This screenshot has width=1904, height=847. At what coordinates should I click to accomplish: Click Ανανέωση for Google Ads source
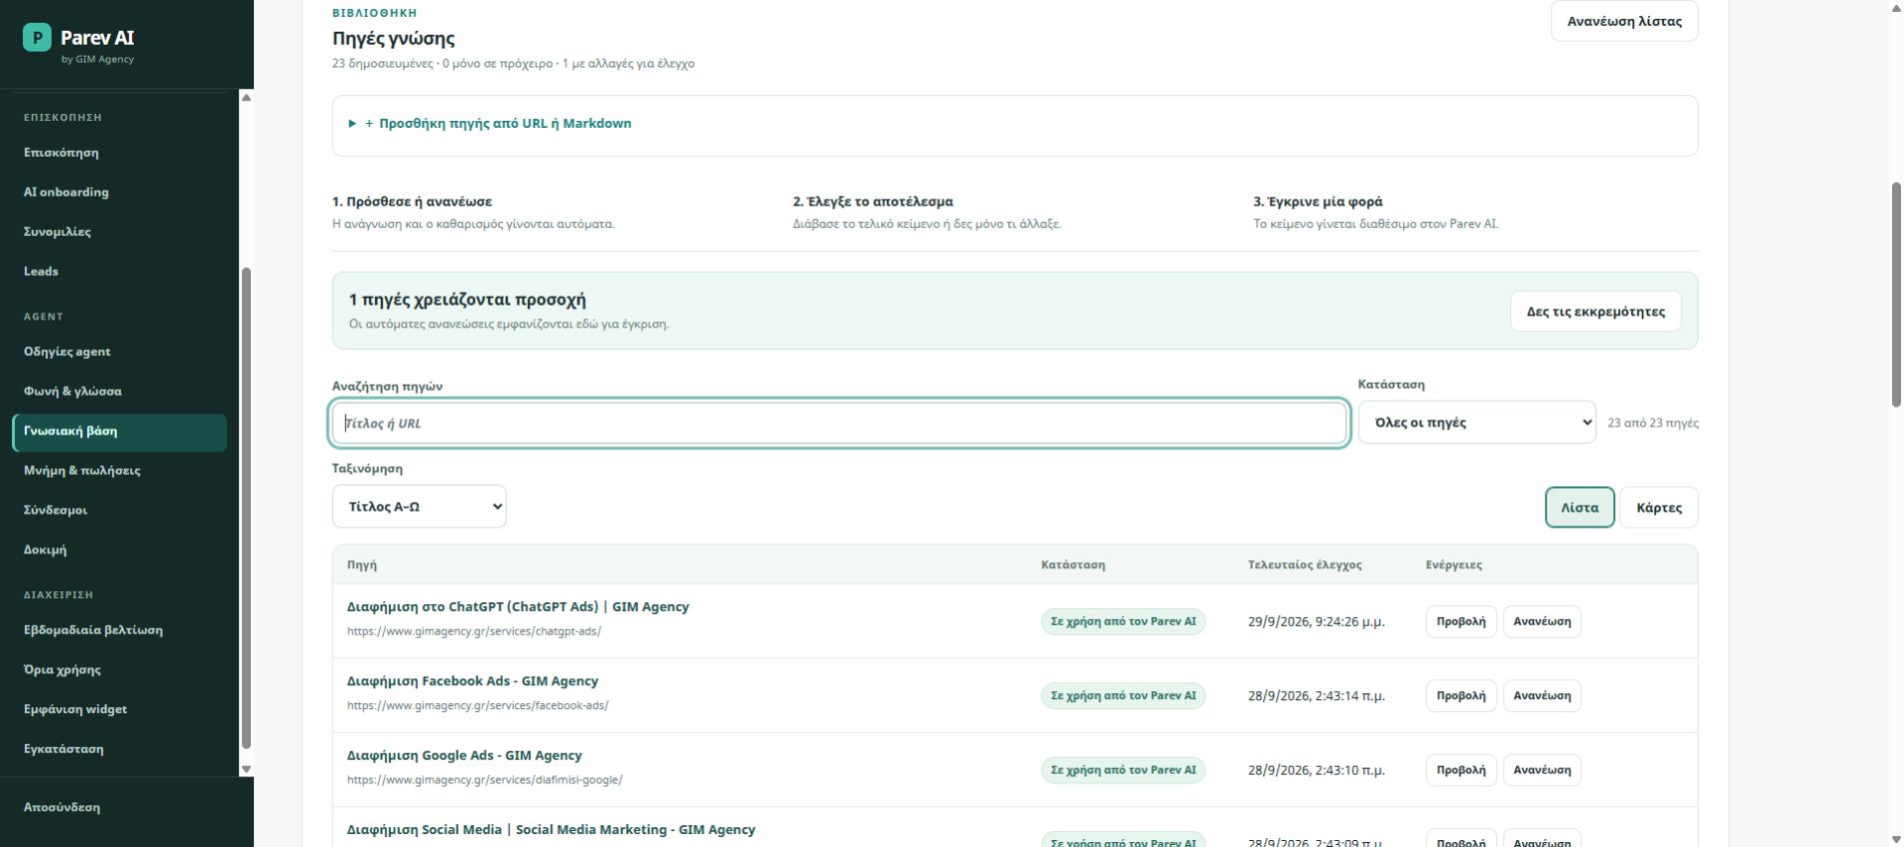pos(1541,770)
